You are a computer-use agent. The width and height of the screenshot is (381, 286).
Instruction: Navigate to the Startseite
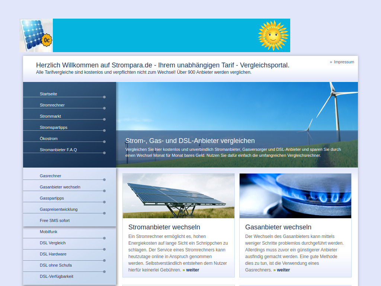click(48, 94)
